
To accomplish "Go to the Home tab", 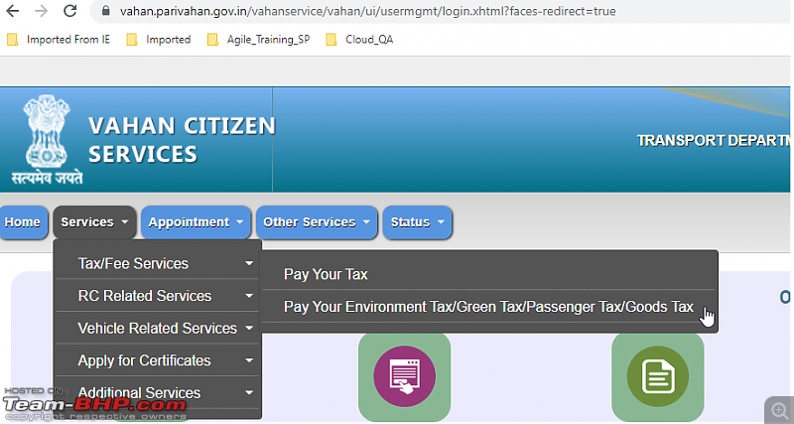I will pos(23,222).
